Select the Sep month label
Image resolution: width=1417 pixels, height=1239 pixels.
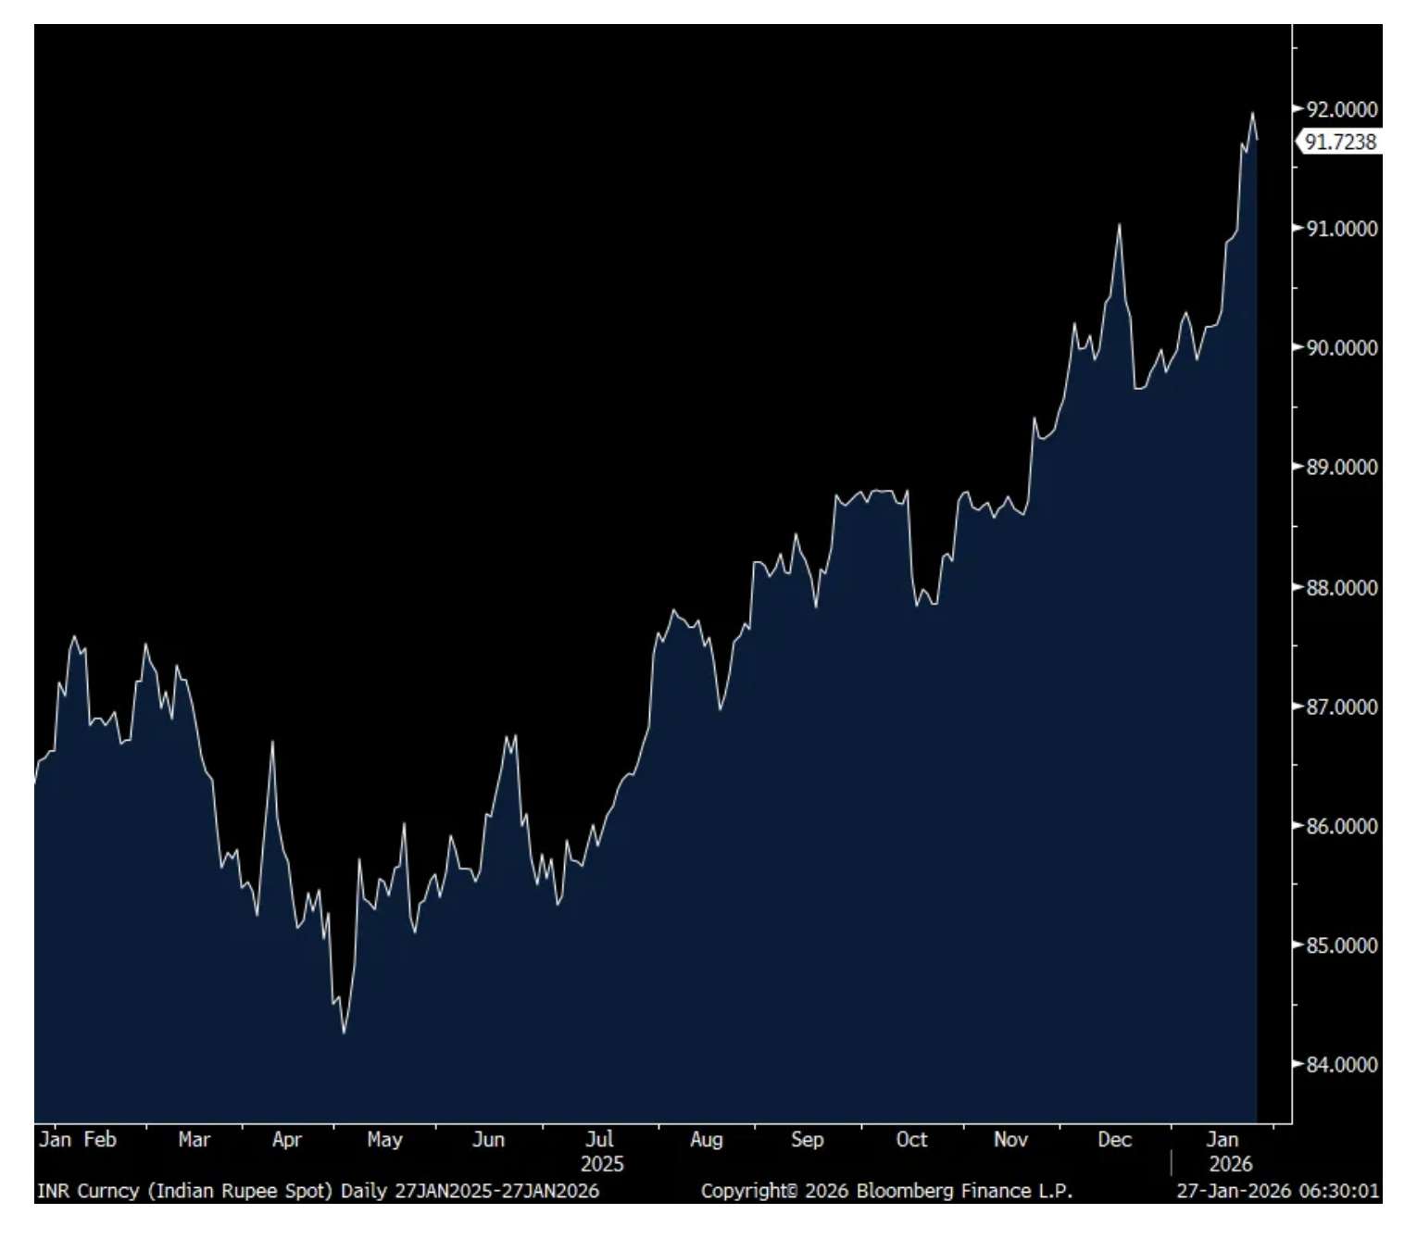[807, 1140]
